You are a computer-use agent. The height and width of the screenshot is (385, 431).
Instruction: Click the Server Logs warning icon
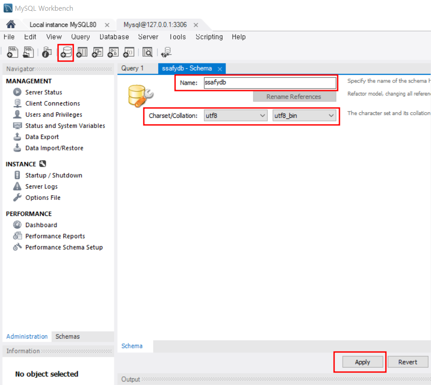tap(17, 186)
